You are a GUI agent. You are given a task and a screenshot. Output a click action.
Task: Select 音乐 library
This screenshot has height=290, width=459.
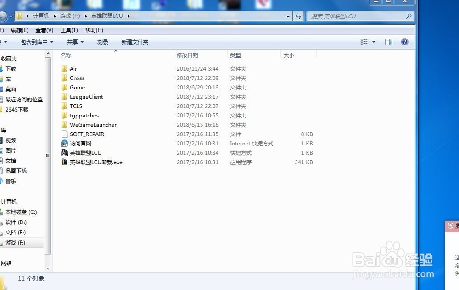point(11,181)
